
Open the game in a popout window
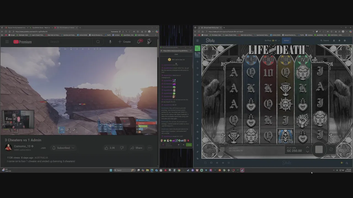click(x=229, y=163)
